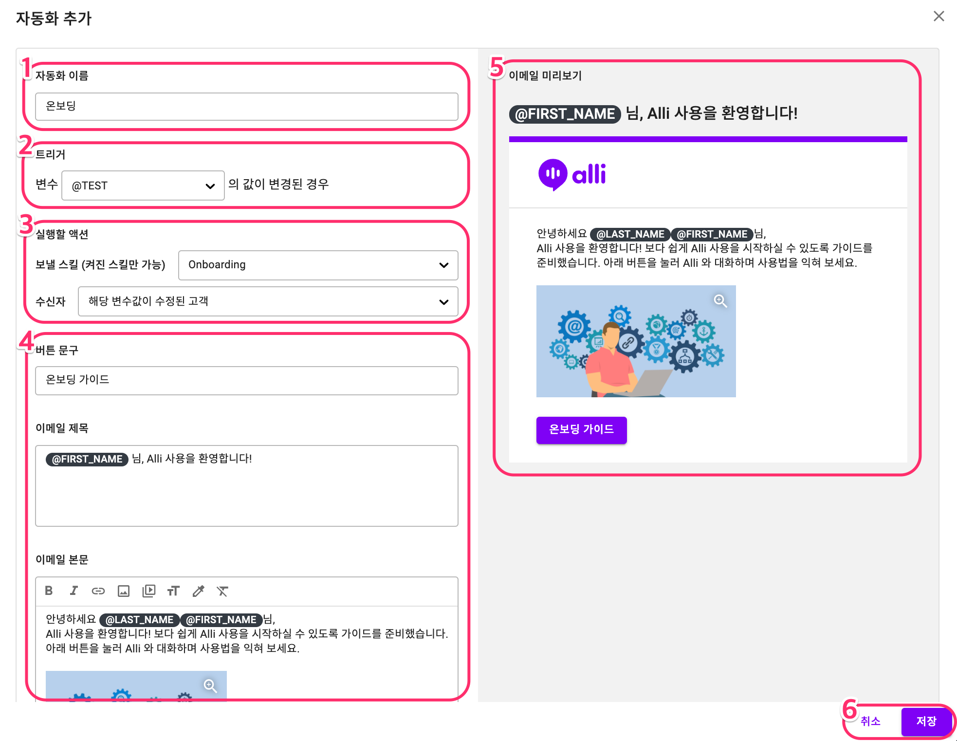Viewport: 957px width, 741px height.
Task: Click @FIRST_NAME tag in email body editor
Action: pos(221,620)
